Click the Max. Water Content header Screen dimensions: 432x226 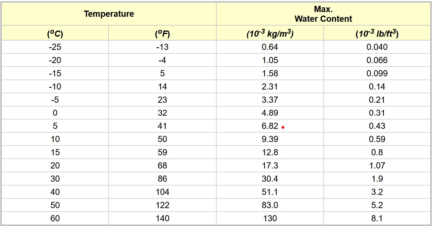pos(323,14)
